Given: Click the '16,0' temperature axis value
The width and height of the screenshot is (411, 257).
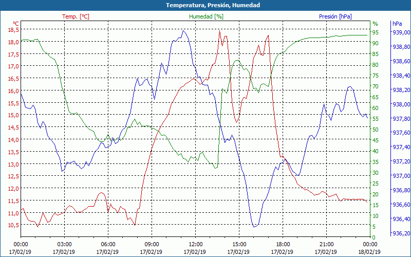Looking at the screenshot, I should coord(14,91).
